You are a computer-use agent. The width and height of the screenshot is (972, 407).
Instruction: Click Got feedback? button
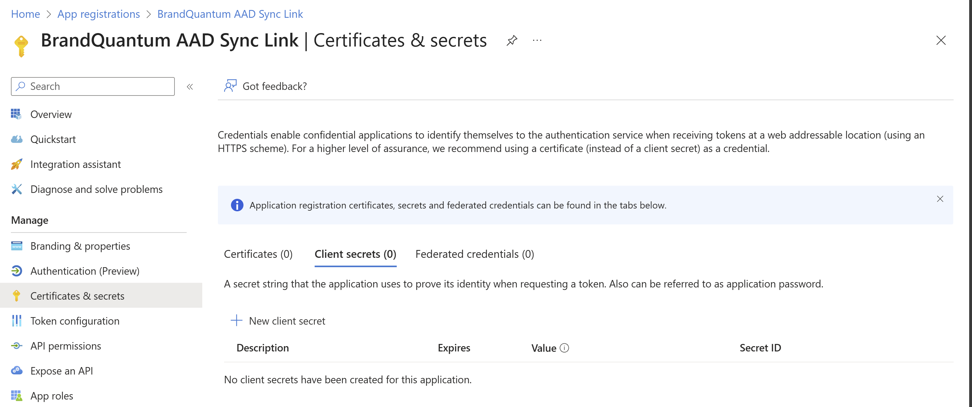pos(265,86)
